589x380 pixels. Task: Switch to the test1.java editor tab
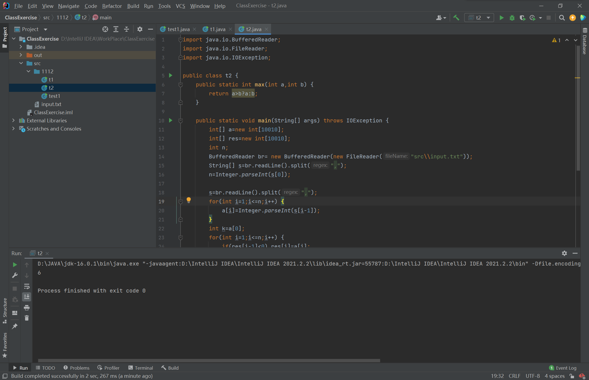pyautogui.click(x=178, y=29)
